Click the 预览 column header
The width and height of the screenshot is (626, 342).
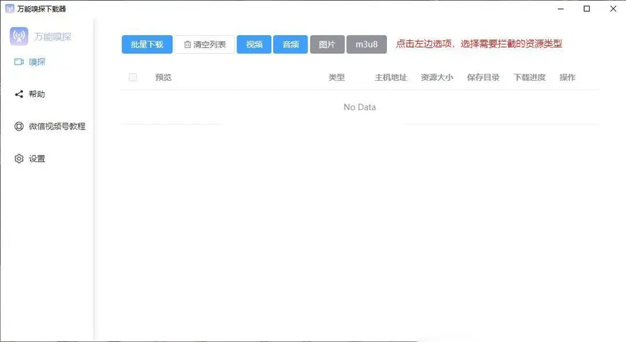point(163,78)
